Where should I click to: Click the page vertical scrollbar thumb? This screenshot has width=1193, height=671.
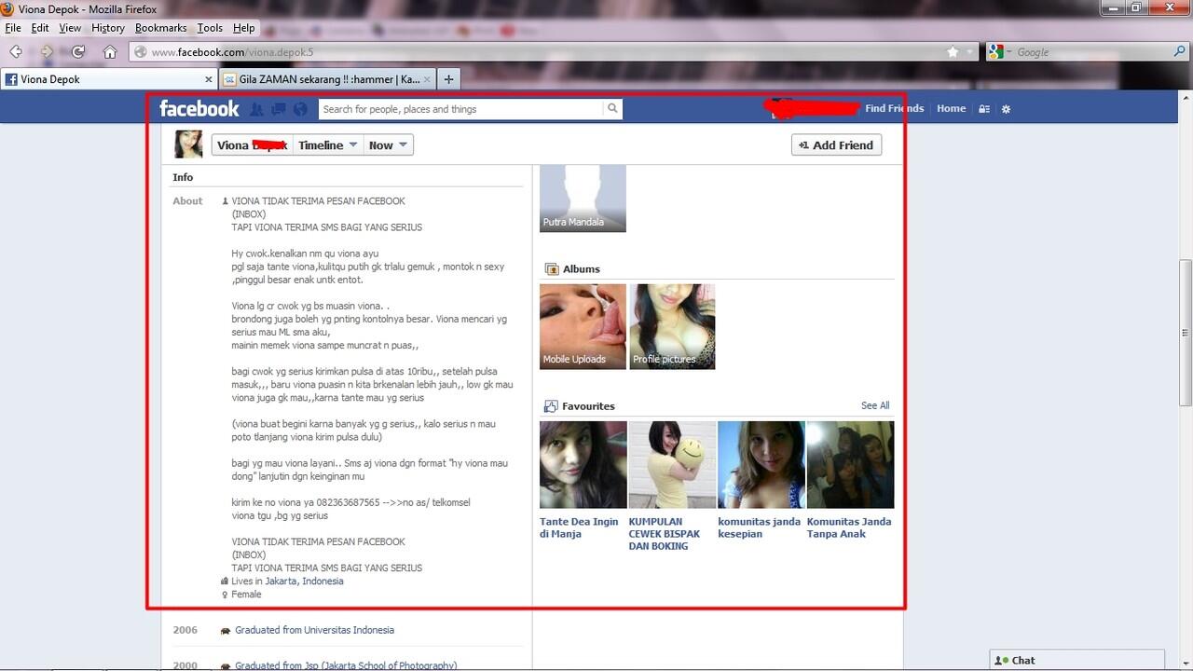pos(1186,331)
